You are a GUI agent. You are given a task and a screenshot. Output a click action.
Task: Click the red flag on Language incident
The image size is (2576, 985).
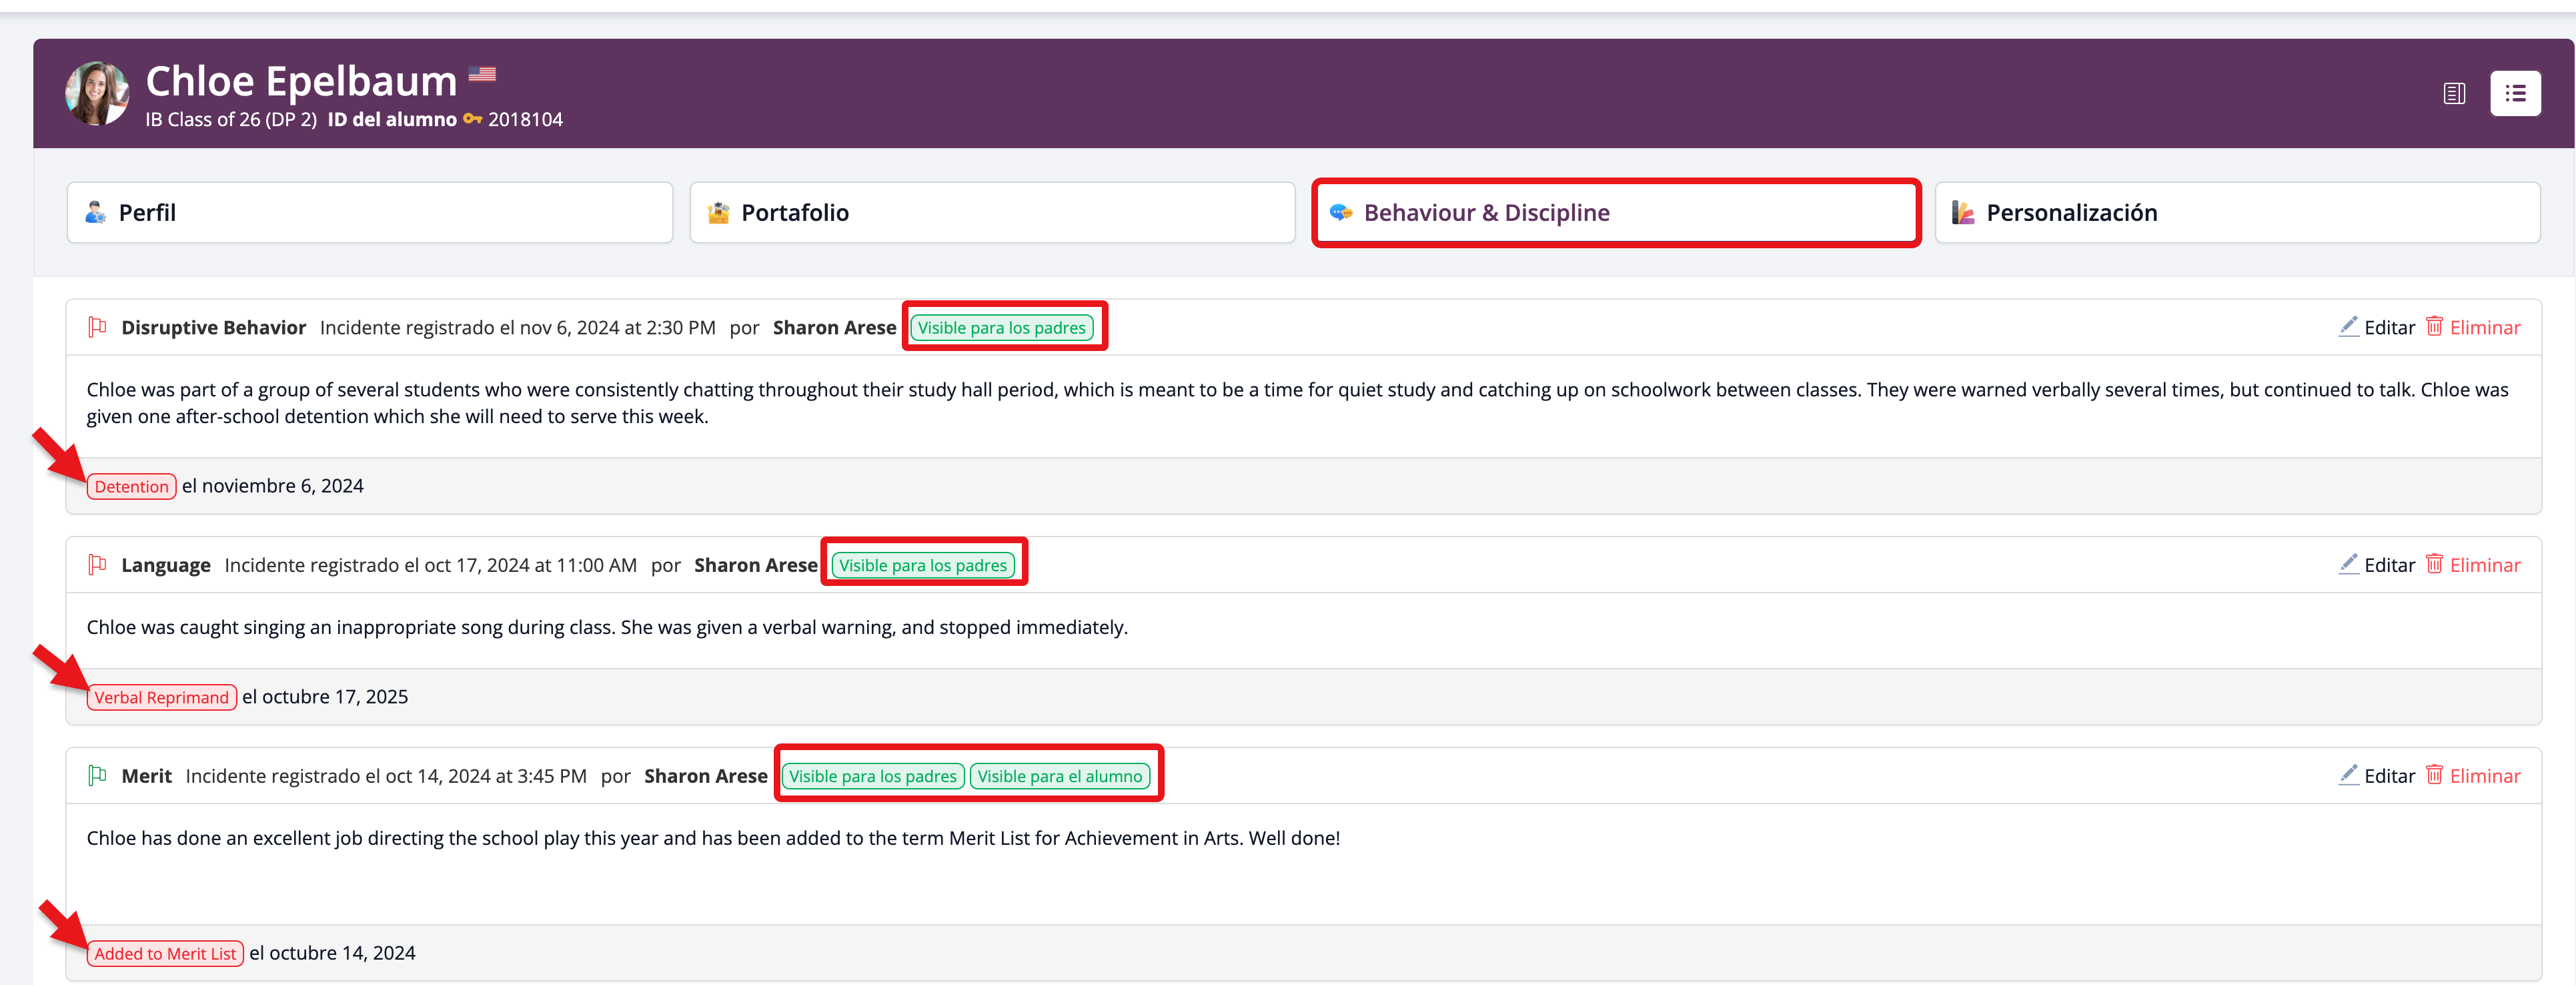click(x=97, y=565)
